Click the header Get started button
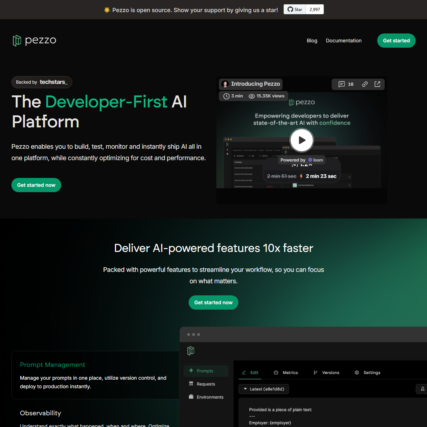 pyautogui.click(x=396, y=41)
